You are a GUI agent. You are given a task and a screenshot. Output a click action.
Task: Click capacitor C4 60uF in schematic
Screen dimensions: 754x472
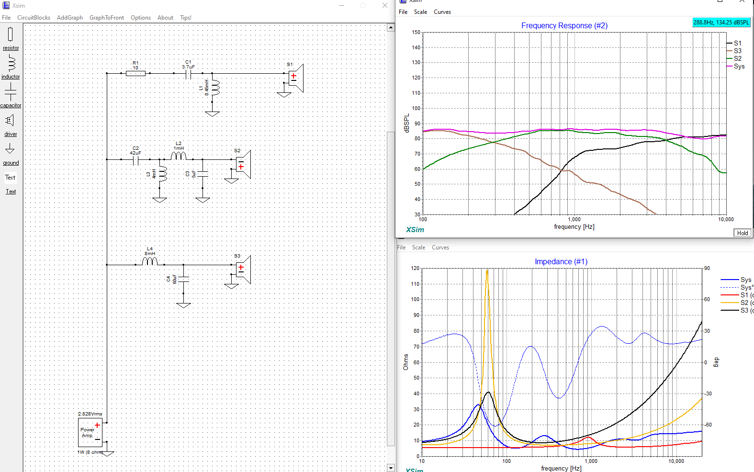(183, 279)
